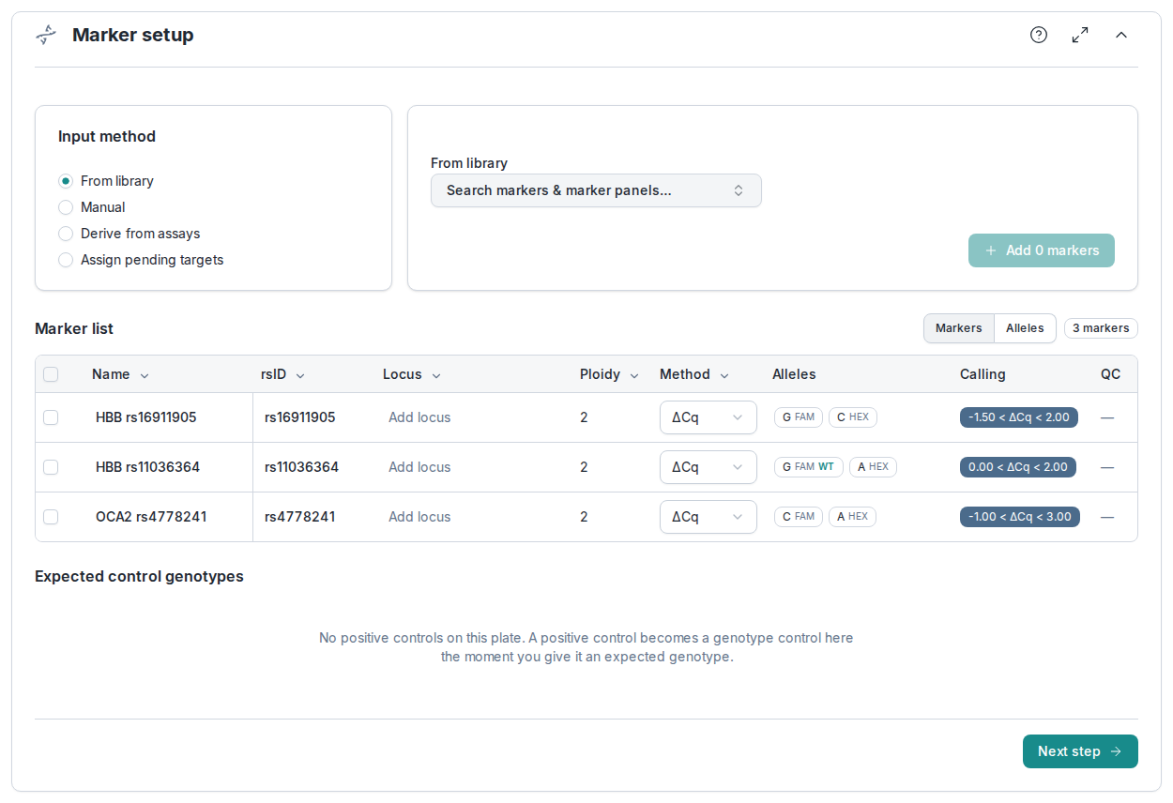The width and height of the screenshot is (1173, 803).
Task: Click the HBB rs11036364 marker name
Action: pos(147,467)
